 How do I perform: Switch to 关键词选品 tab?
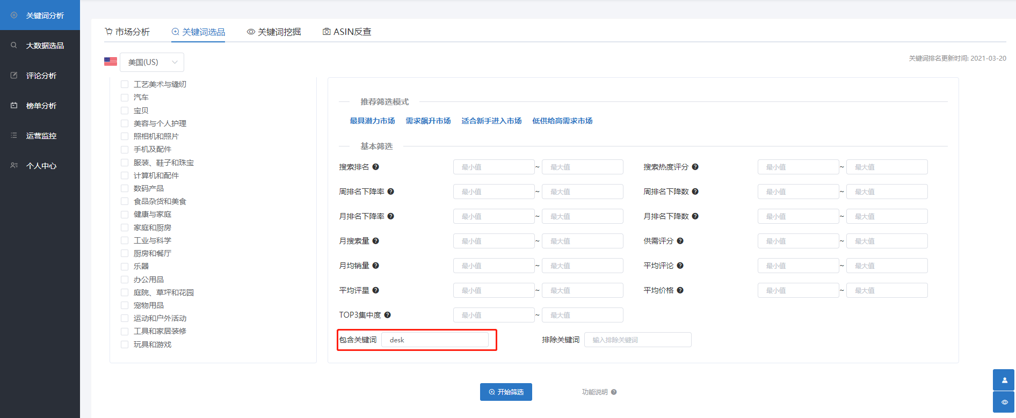tap(198, 32)
